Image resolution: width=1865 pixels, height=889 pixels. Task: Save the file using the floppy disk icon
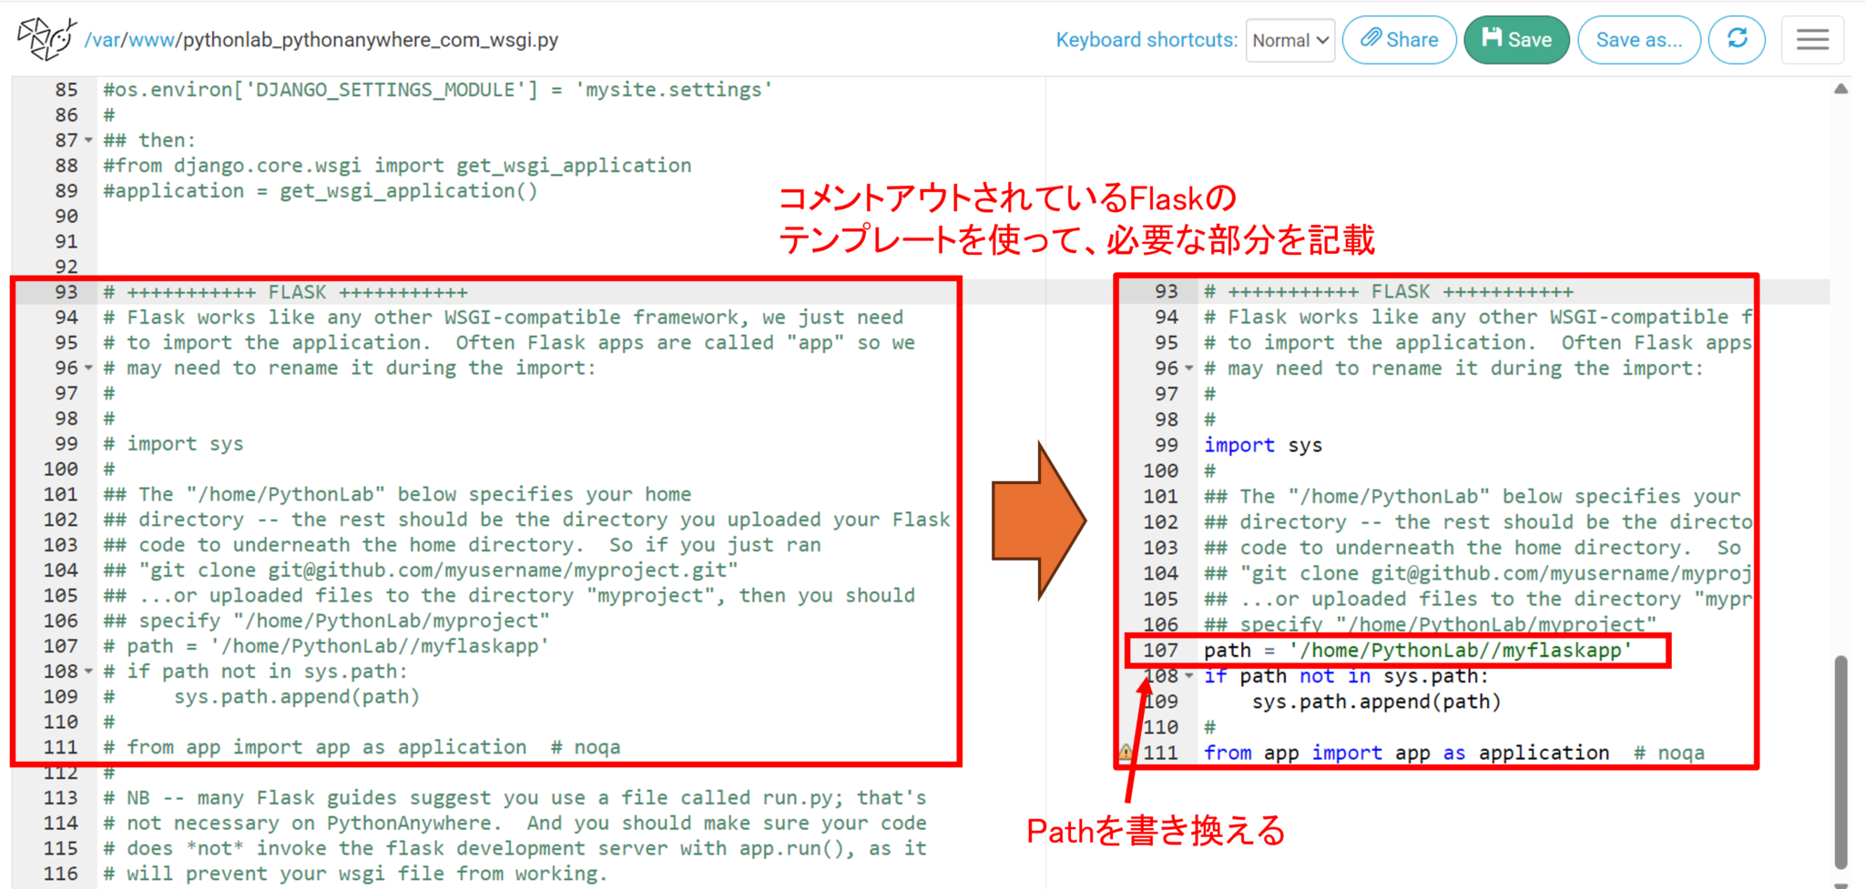(x=1493, y=38)
